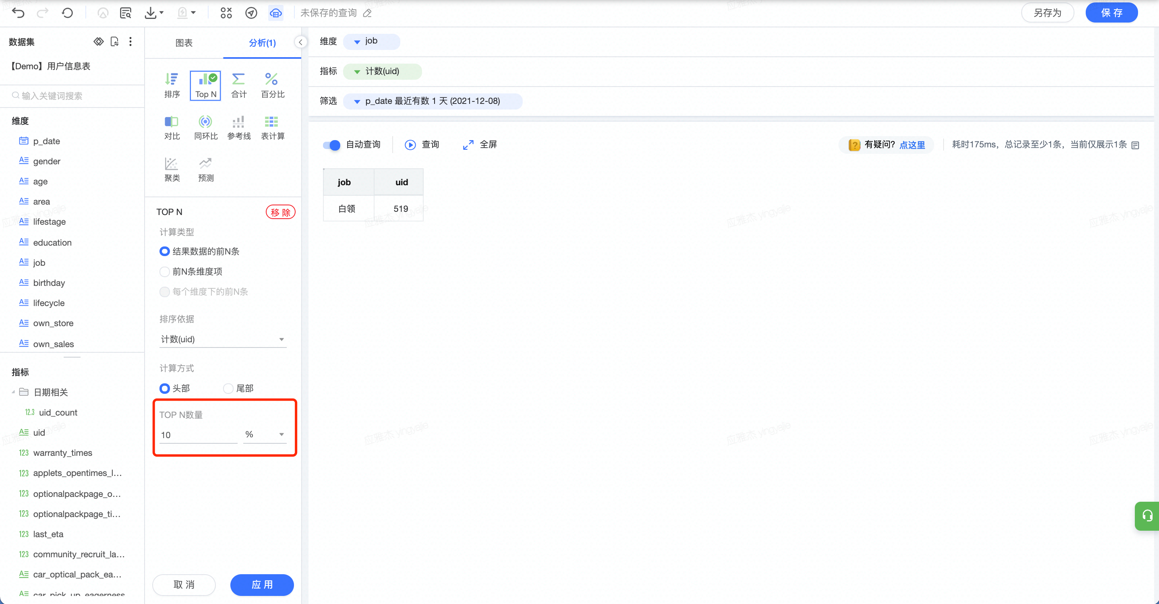Click the 保存 button
This screenshot has width=1159, height=604.
tap(1112, 12)
